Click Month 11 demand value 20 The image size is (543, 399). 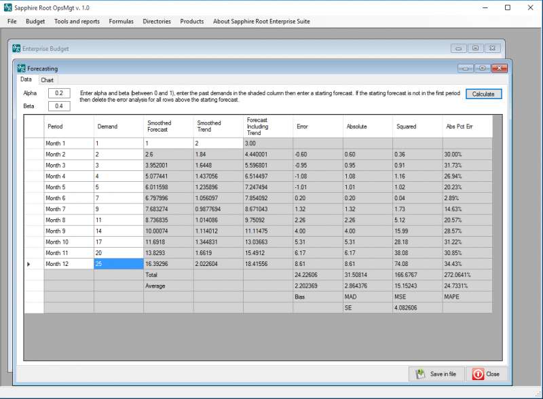119,253
